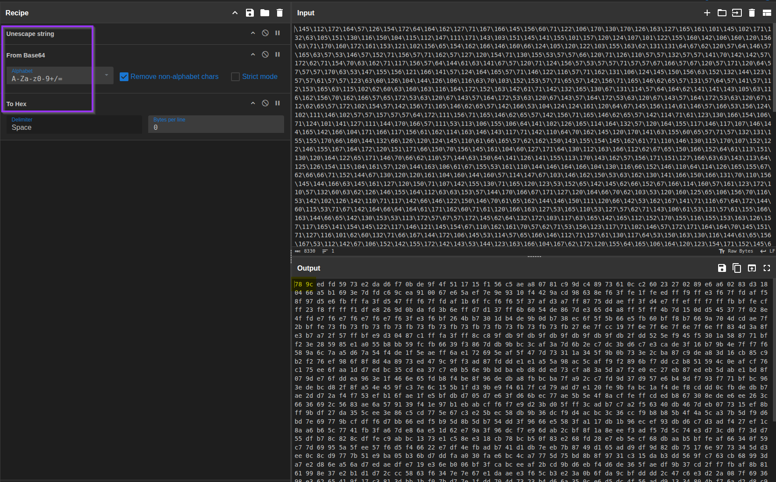Save the output to a file

(721, 268)
